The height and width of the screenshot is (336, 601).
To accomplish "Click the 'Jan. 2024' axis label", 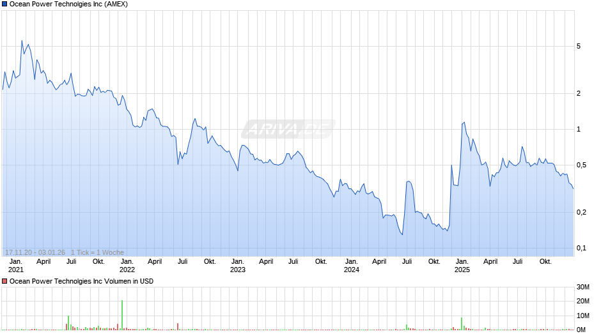I will click(352, 266).
